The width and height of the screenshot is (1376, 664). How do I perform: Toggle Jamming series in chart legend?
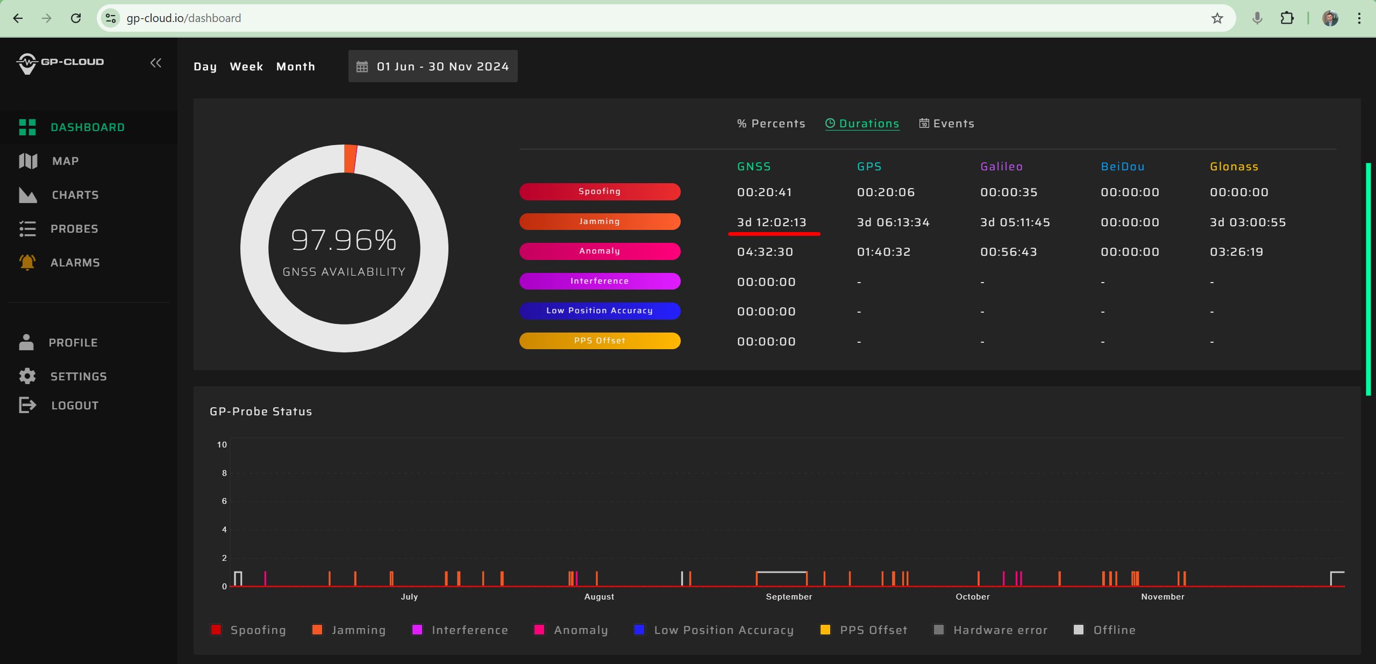(349, 630)
